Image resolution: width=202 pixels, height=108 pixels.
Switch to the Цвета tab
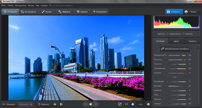(x=176, y=41)
